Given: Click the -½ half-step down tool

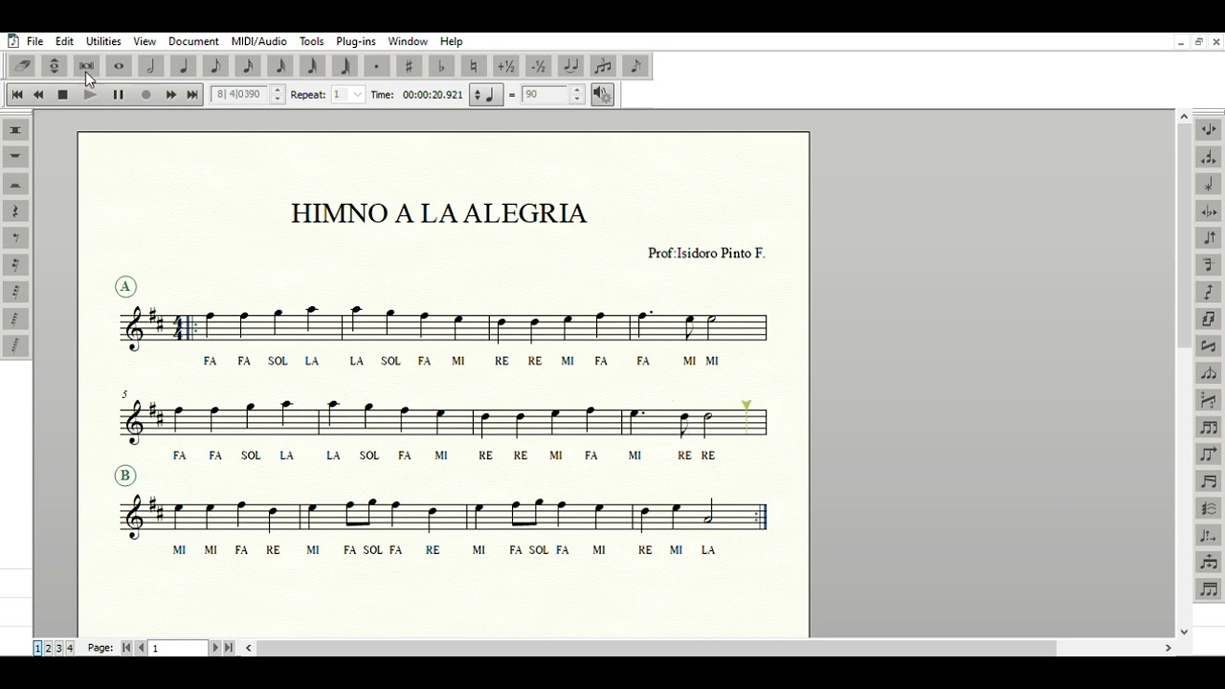Looking at the screenshot, I should 539,66.
